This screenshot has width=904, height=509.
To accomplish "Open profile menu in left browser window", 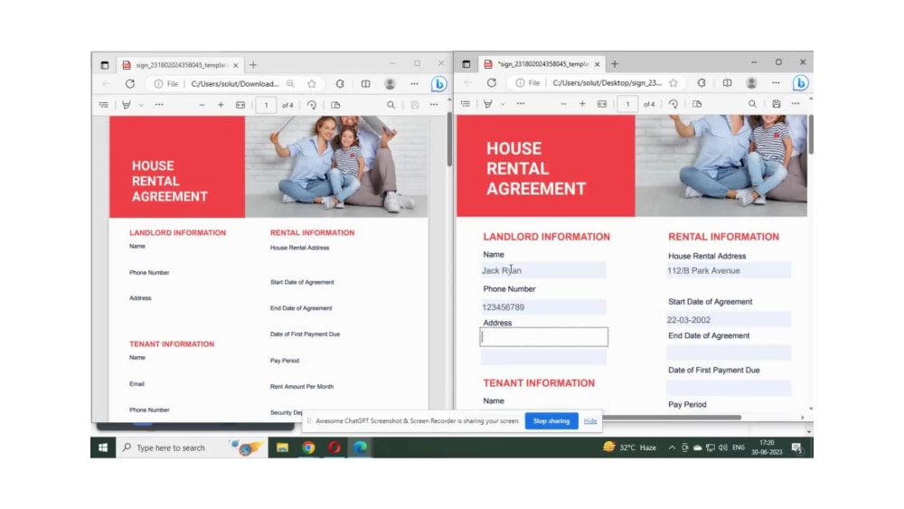I will click(x=390, y=83).
